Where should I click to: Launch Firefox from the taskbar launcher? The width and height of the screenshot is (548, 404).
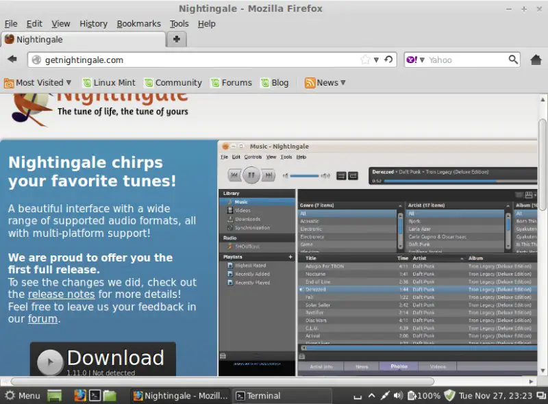79,395
